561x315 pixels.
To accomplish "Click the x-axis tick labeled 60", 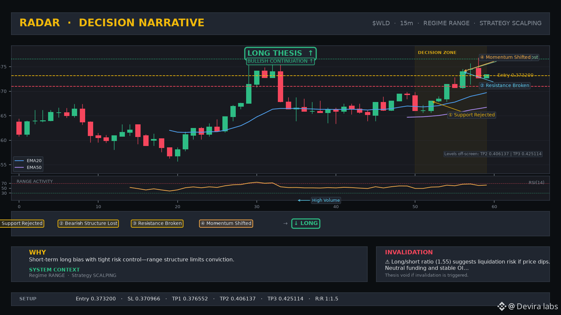I will coord(494,207).
